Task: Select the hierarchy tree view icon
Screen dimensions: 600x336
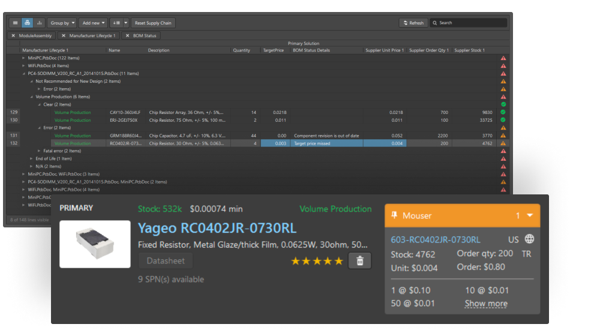Action: (x=28, y=23)
